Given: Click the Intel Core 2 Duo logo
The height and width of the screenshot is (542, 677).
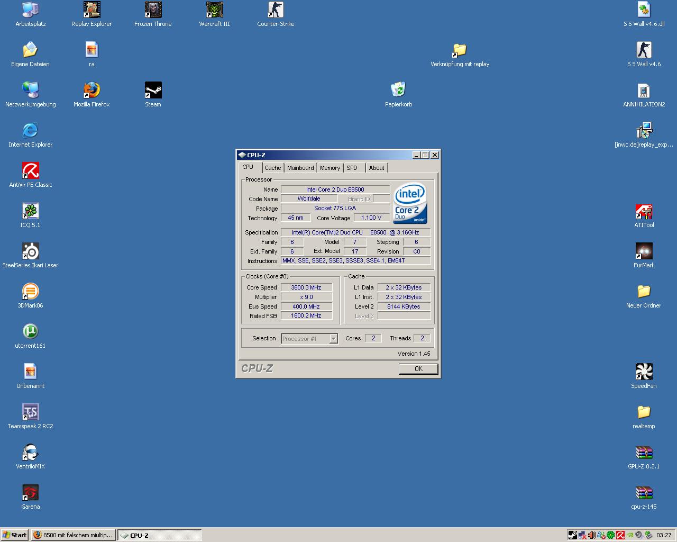Looking at the screenshot, I should (x=410, y=204).
